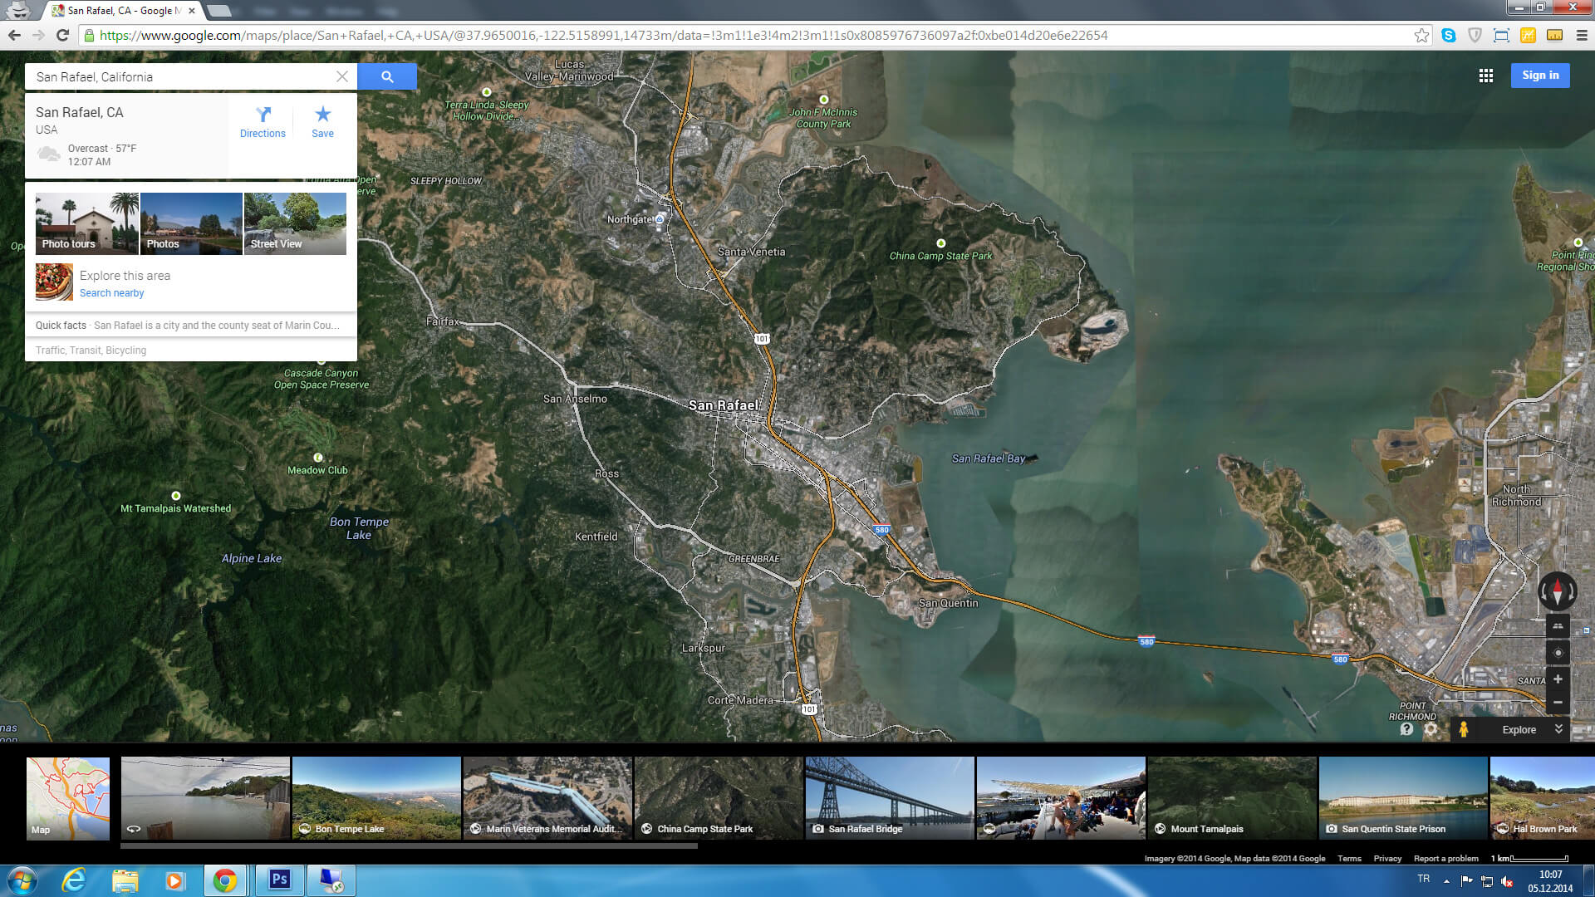This screenshot has width=1595, height=897.
Task: Click Sign in button
Action: (1540, 76)
